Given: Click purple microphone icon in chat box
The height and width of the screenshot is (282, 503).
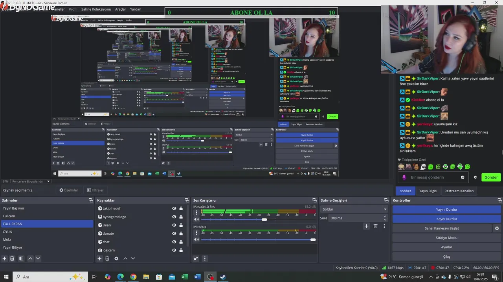Looking at the screenshot, I should [404, 177].
